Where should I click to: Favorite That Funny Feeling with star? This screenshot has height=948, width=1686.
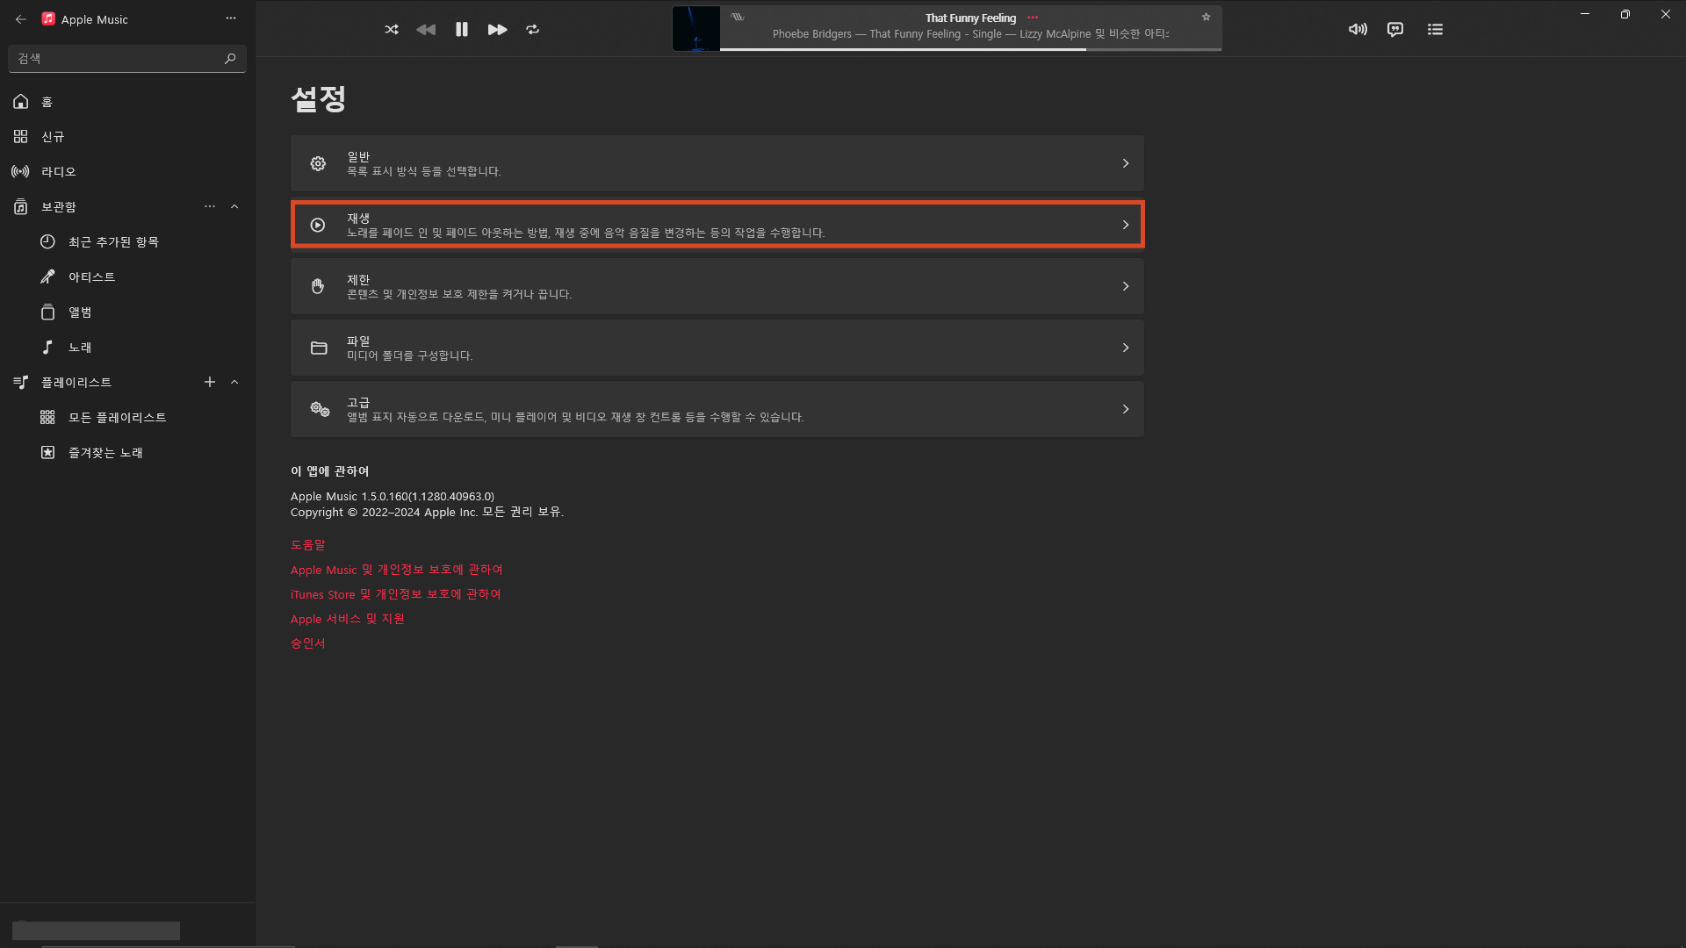1206,17
